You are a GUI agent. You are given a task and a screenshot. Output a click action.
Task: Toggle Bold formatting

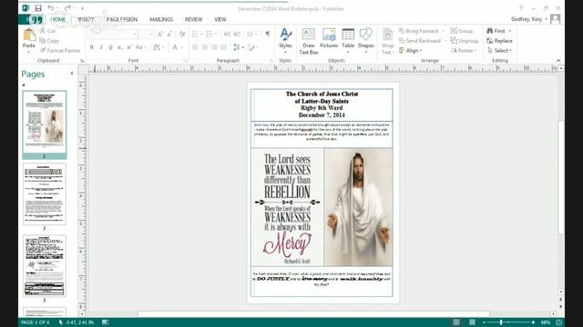coord(91,47)
